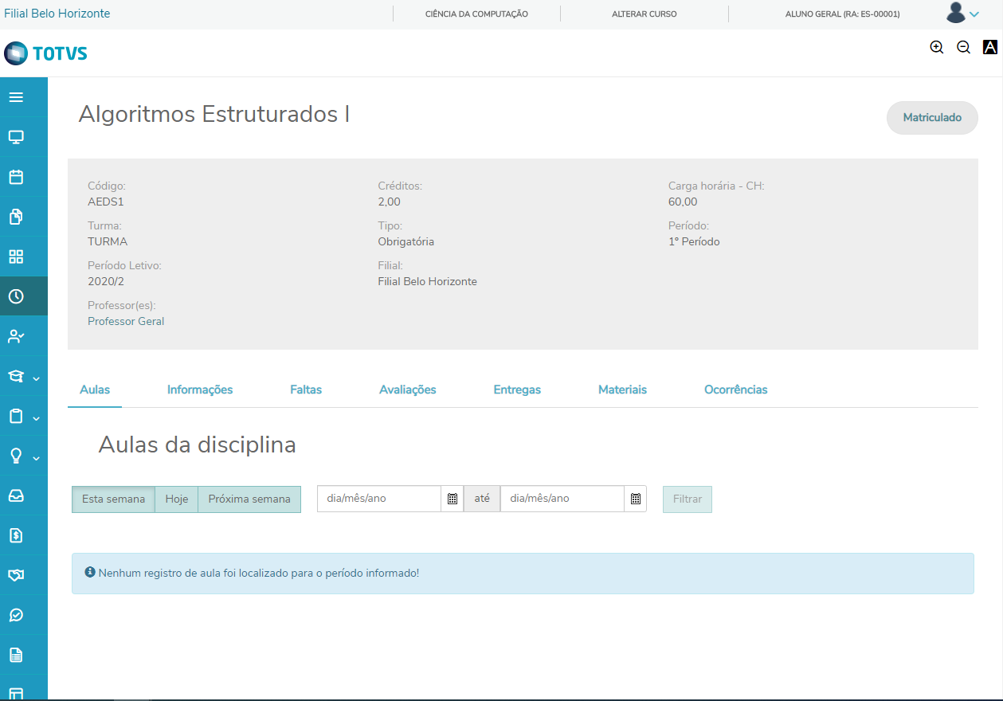Click the 2020/2 período letivo value
The width and height of the screenshot is (1003, 701).
coord(106,281)
